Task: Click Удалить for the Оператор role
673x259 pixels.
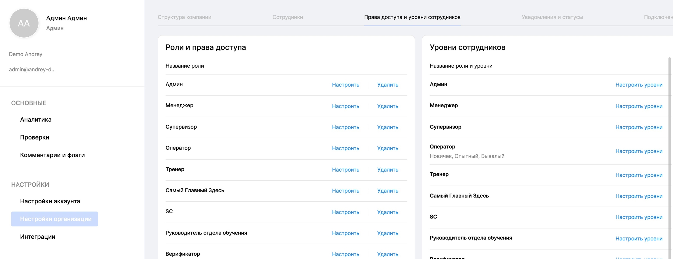Action: coord(387,148)
